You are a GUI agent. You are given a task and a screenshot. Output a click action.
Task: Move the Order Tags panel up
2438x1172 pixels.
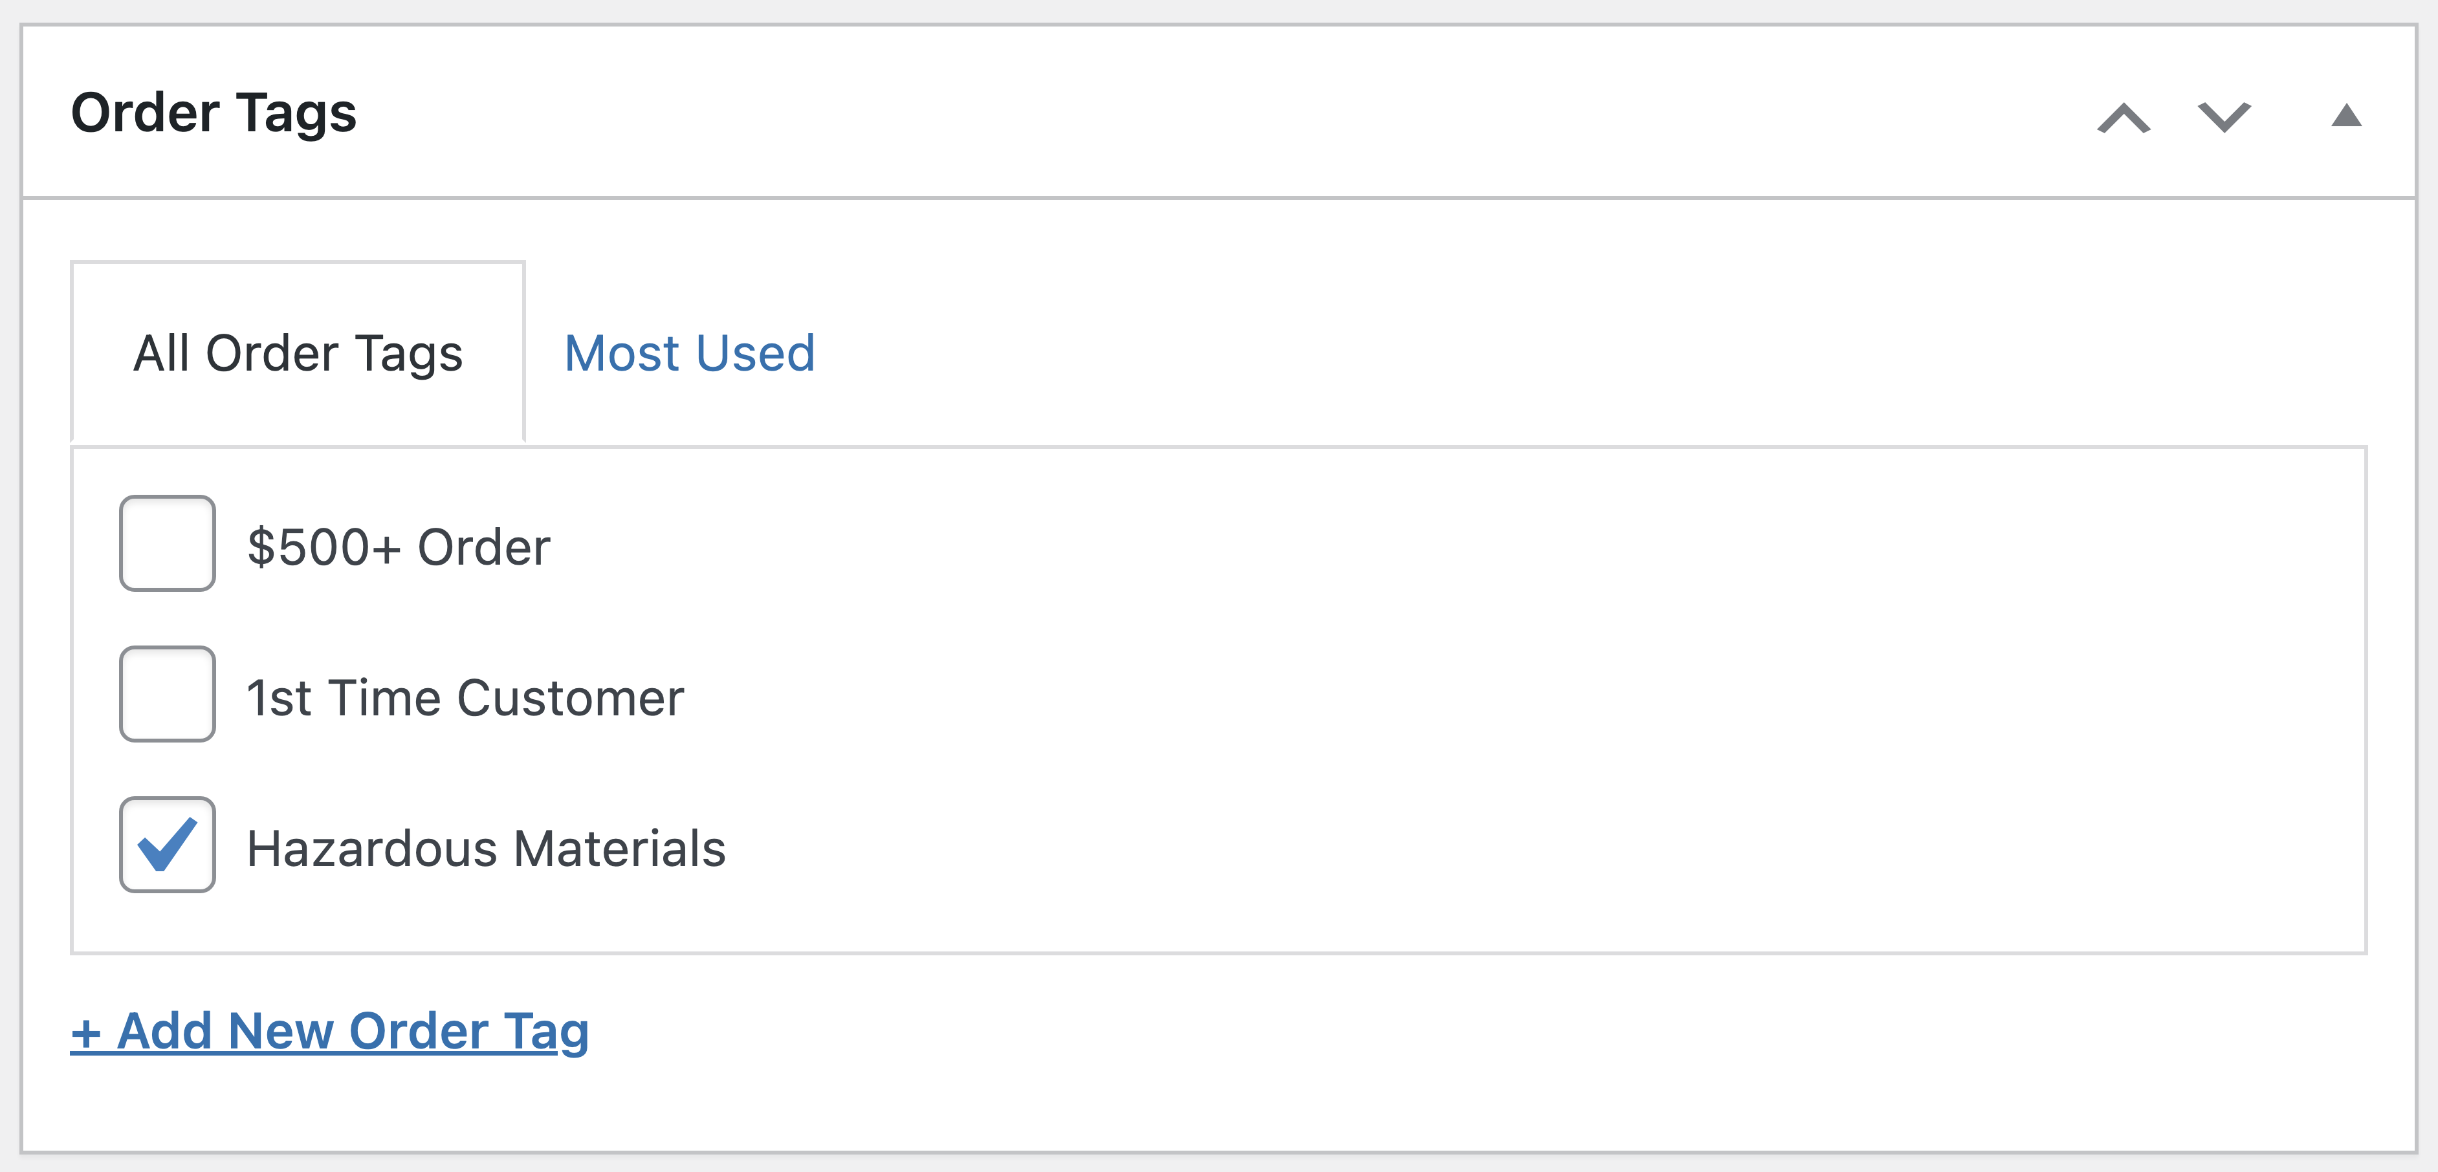tap(2124, 118)
